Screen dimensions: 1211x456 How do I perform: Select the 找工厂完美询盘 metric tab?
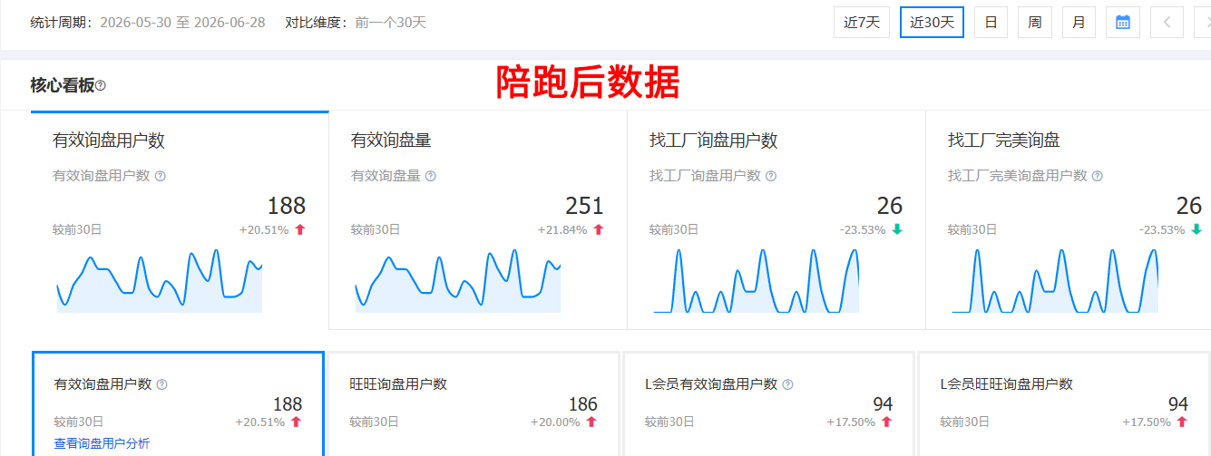coord(1069,220)
